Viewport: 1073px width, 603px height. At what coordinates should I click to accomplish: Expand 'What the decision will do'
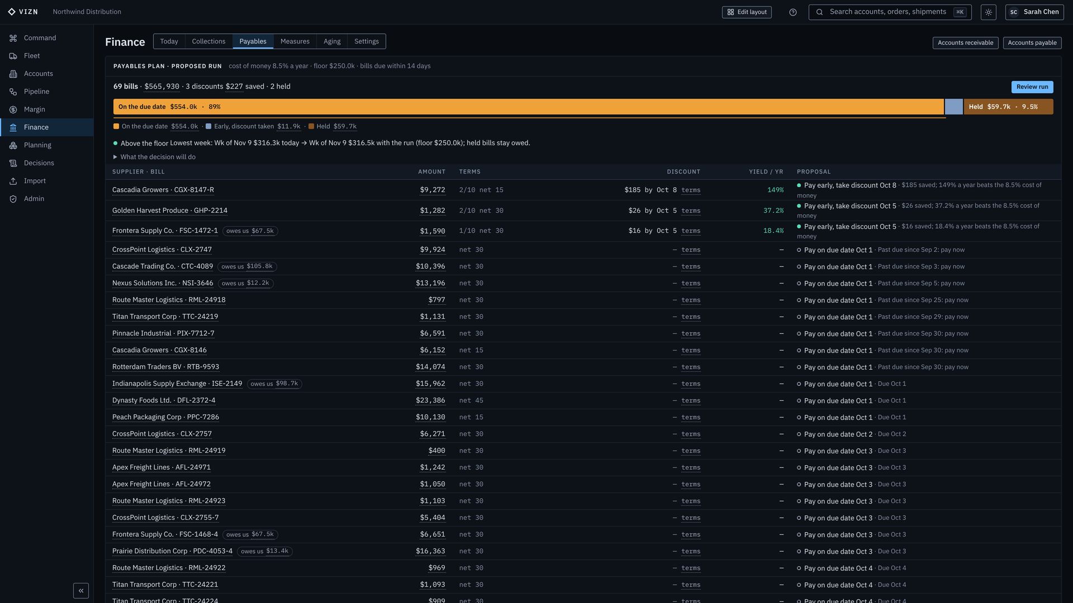click(x=154, y=157)
